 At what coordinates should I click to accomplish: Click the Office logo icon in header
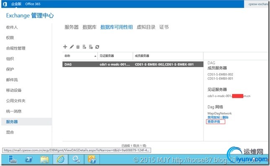5,4
